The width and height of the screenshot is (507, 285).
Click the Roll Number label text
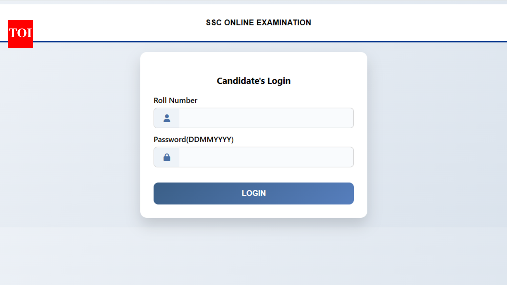[x=175, y=100]
